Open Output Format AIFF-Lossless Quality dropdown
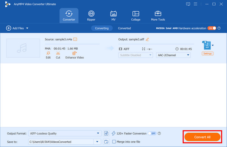Viewport: 227px width, 147px height. tap(65, 133)
